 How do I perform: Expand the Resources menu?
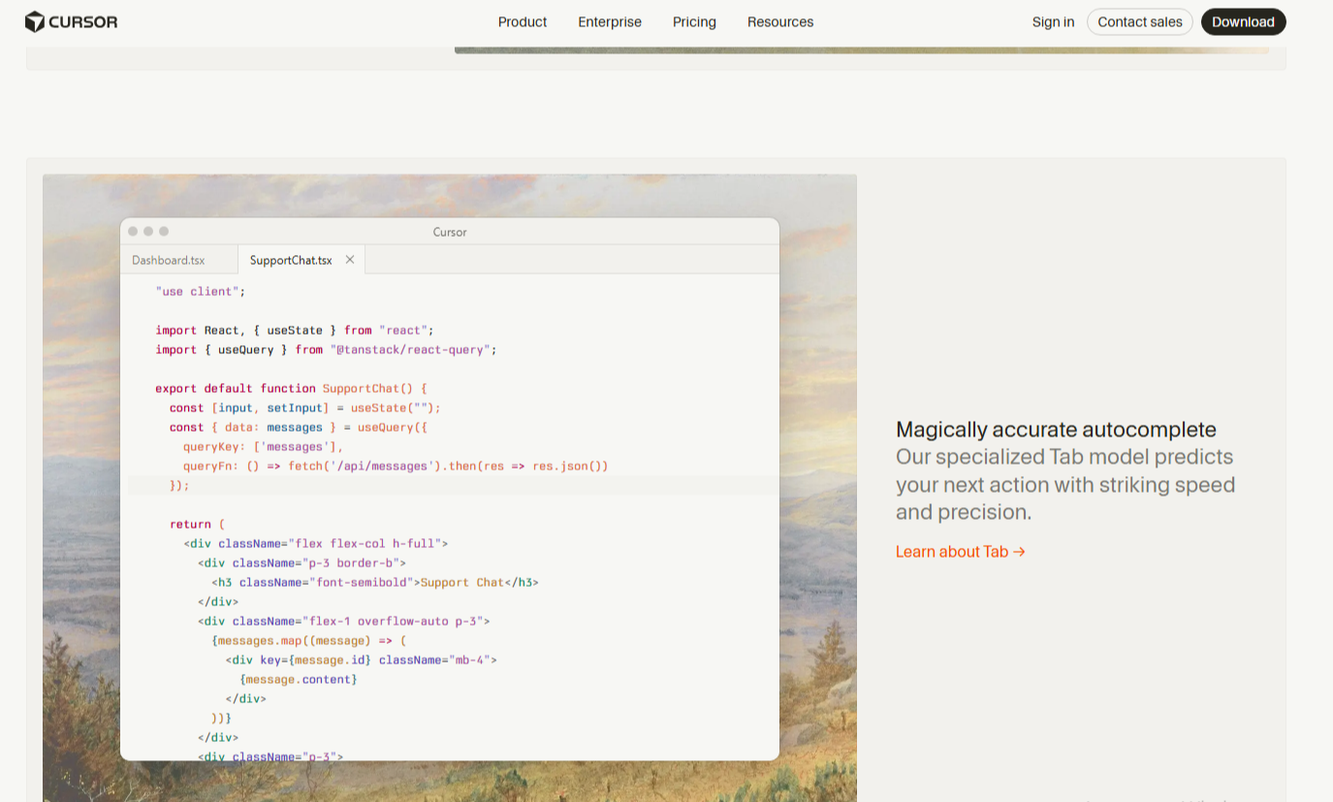pos(780,21)
